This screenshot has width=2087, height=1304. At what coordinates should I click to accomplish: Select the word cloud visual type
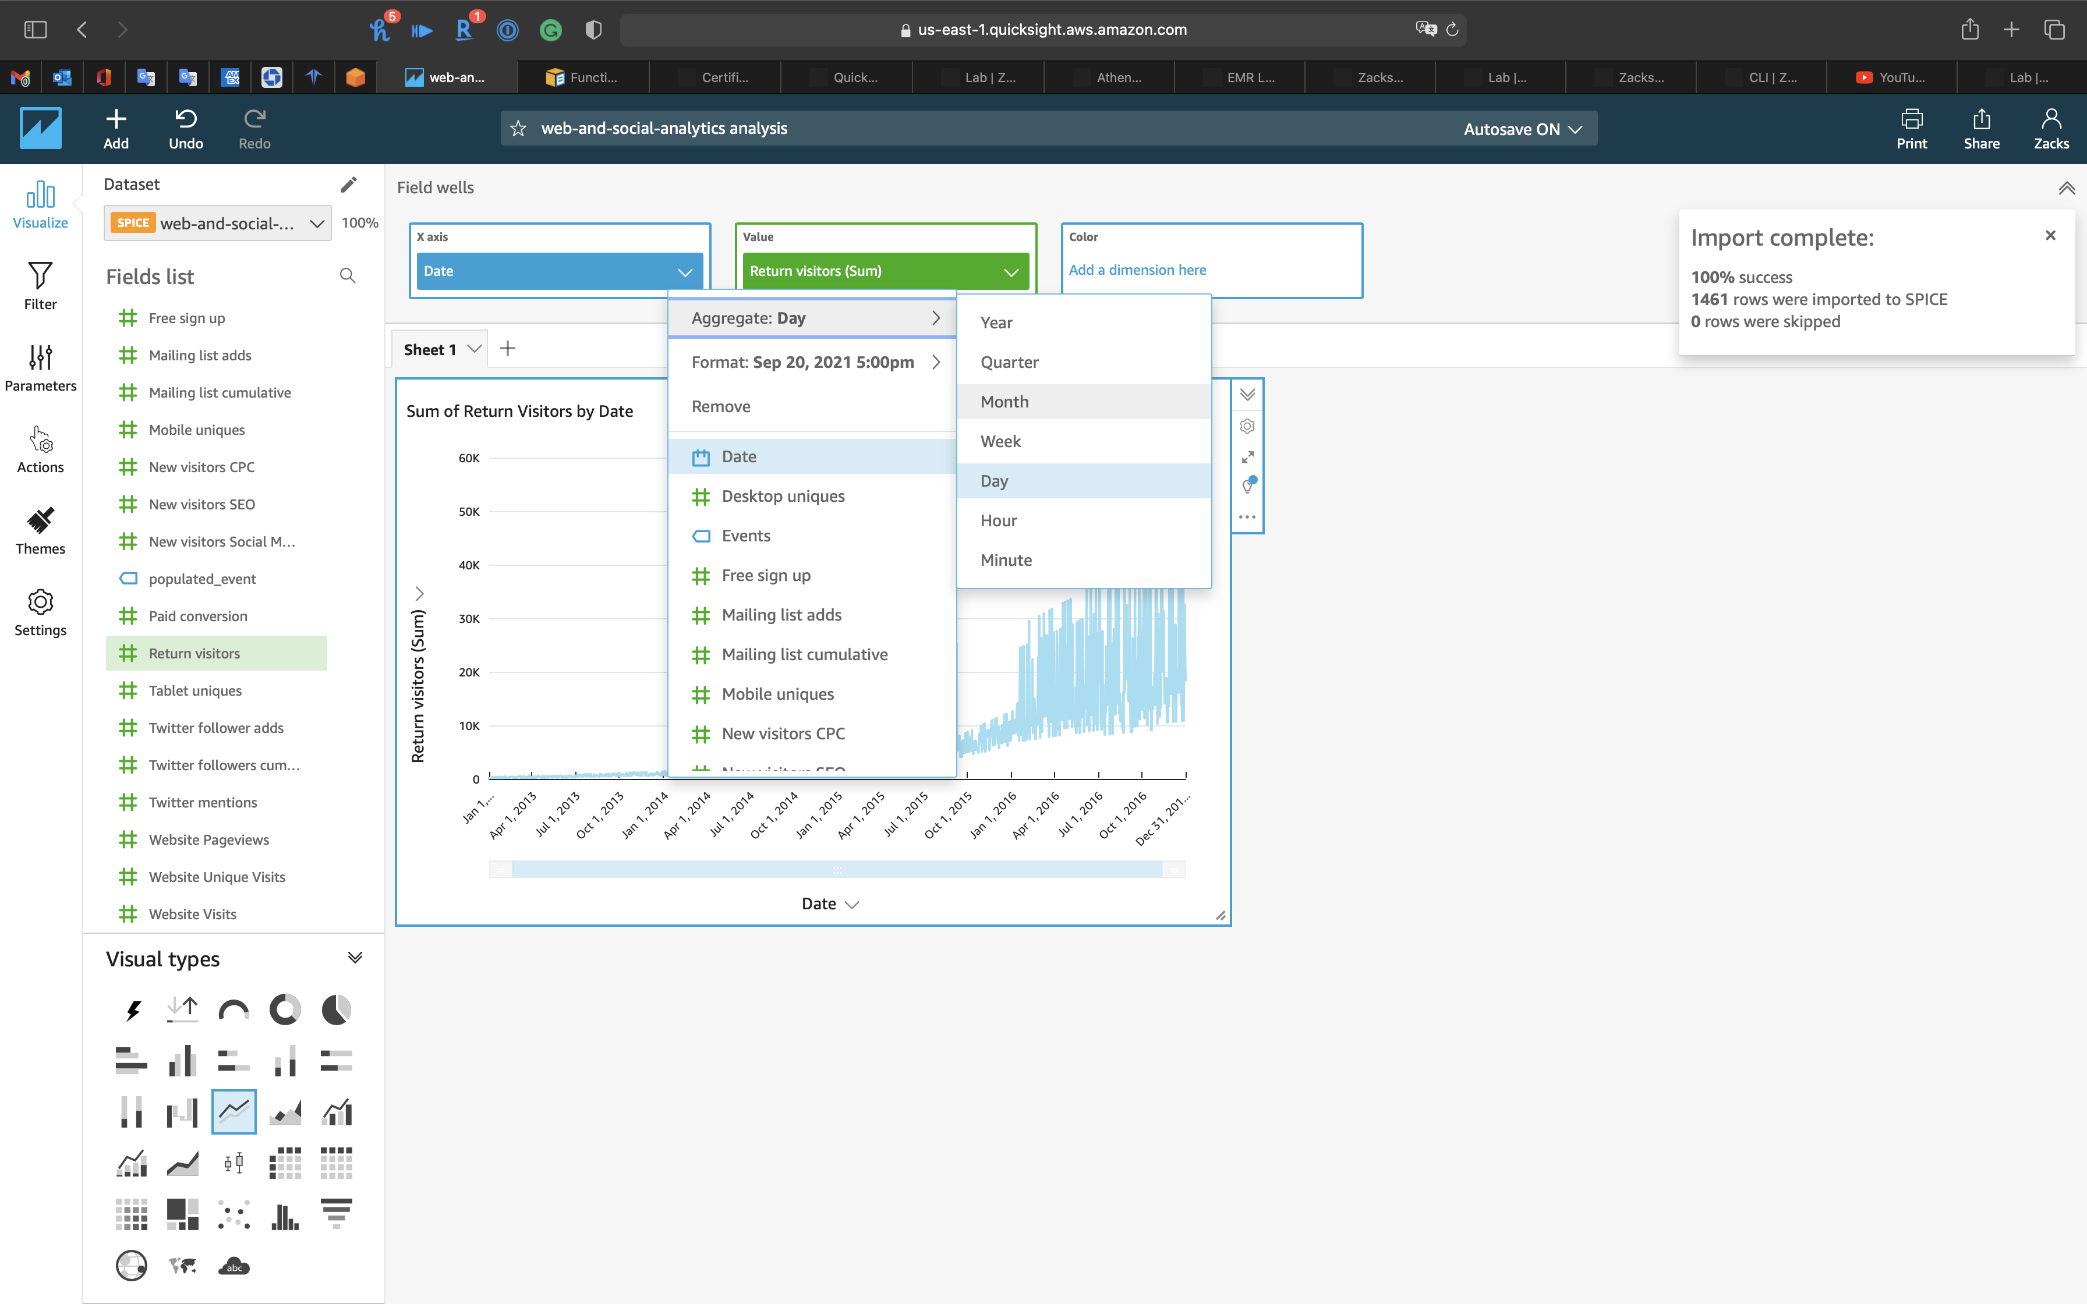[x=234, y=1266]
